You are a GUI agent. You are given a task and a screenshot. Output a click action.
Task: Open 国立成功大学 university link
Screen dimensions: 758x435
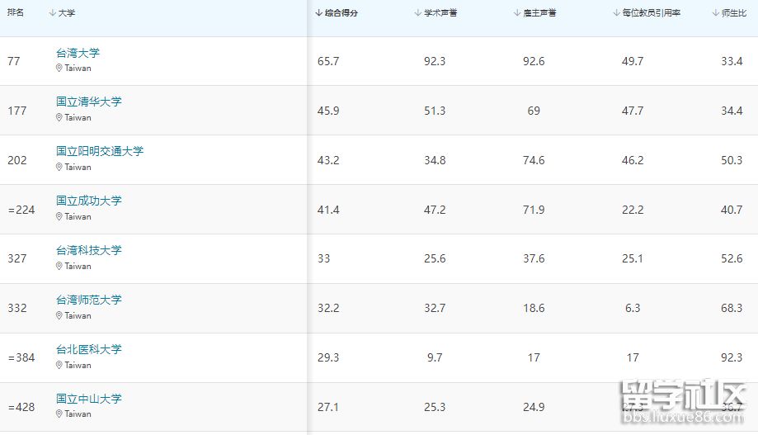(x=89, y=201)
